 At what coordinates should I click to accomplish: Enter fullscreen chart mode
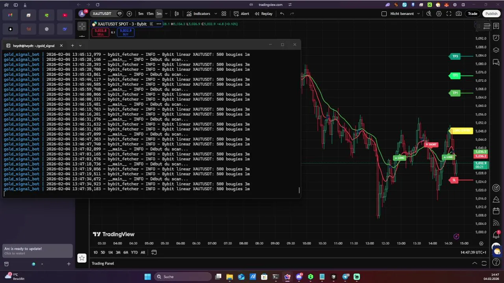pyautogui.click(x=449, y=14)
